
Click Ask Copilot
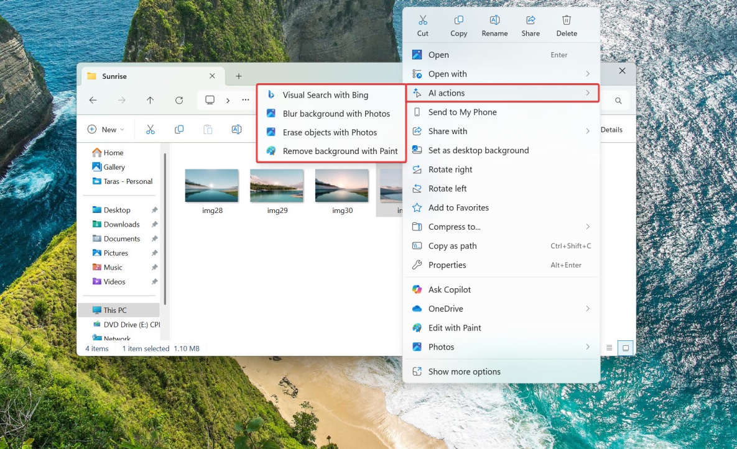click(501, 289)
